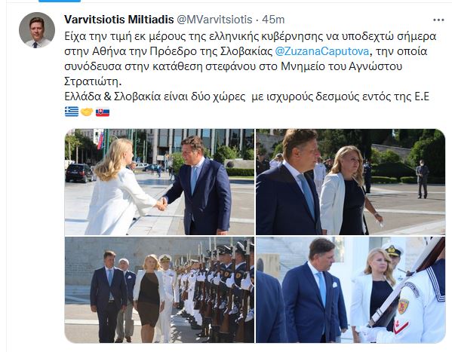Open the tweet via the 45m timestamp
This screenshot has height=352, width=452.
(x=273, y=20)
